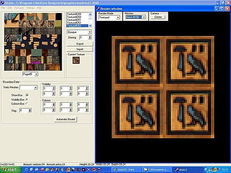Click the Amount polys:24 status text
Viewport: 231px width, 173px height.
point(55,164)
